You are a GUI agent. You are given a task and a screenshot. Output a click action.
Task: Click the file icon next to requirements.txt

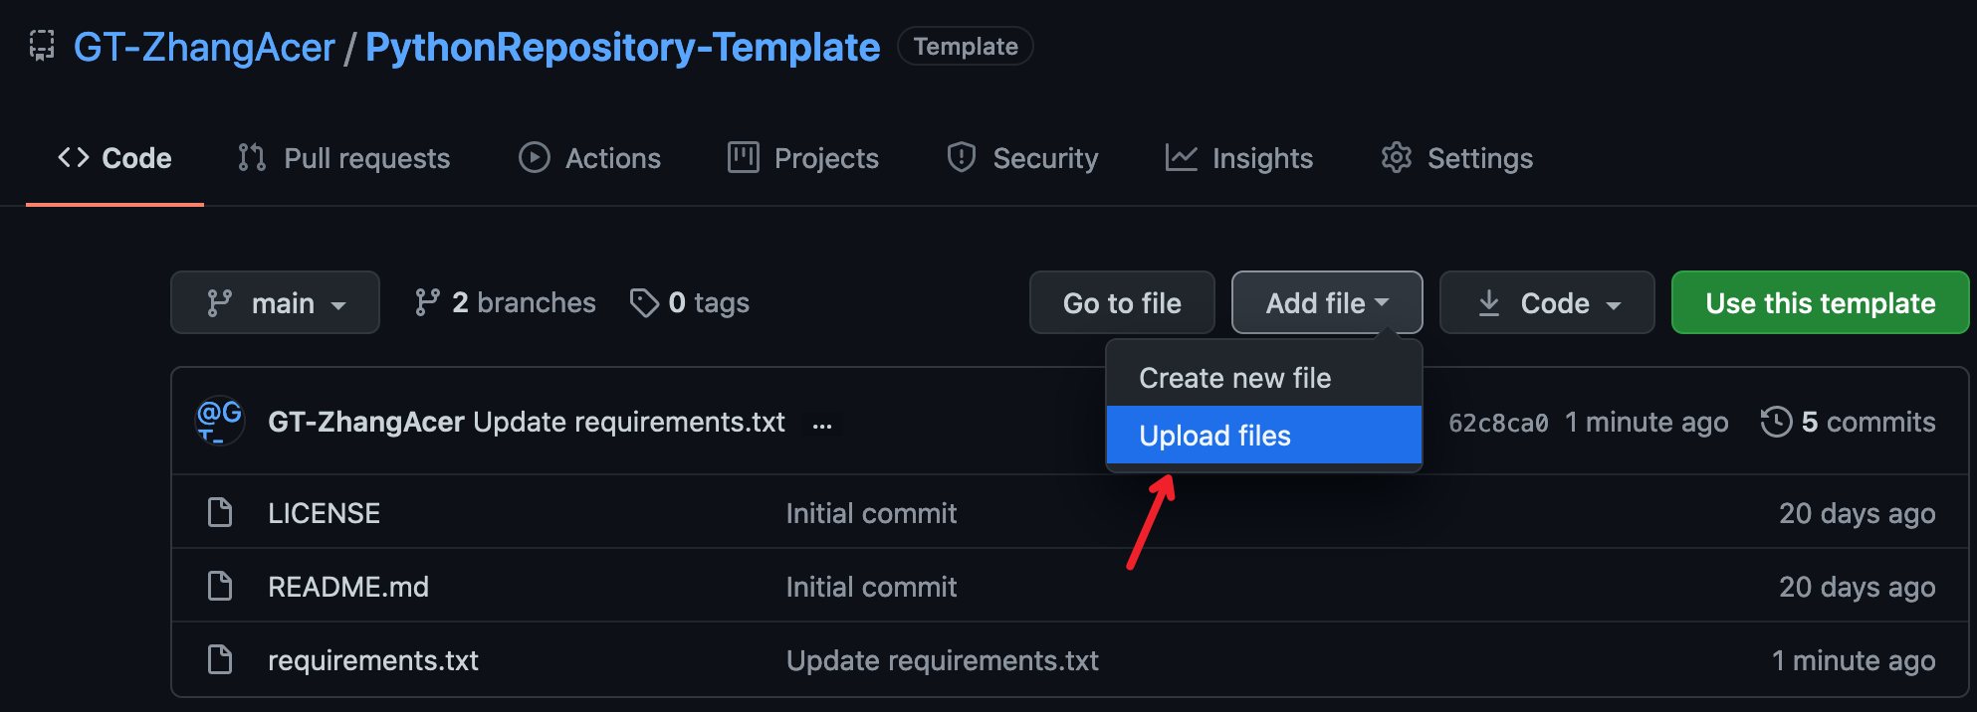(219, 659)
